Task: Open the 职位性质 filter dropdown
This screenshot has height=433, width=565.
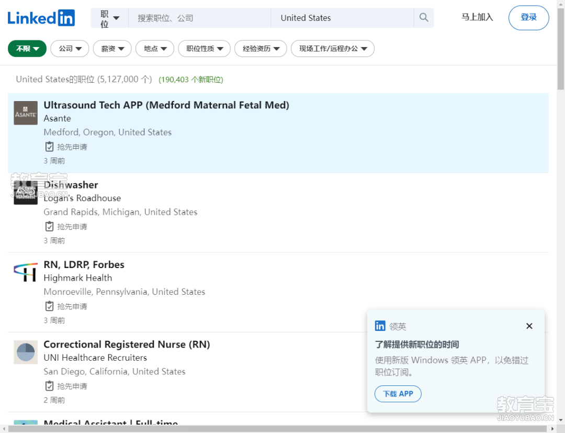Action: [205, 49]
